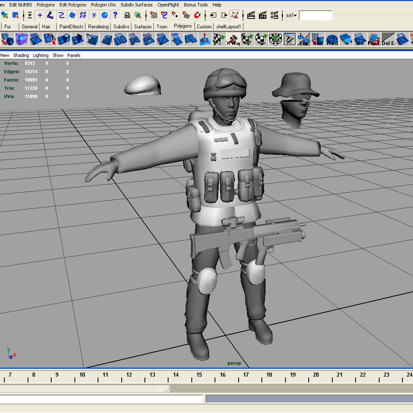This screenshot has height=413, width=413.
Task: Click the X Map shelf icon
Action: [233, 39]
